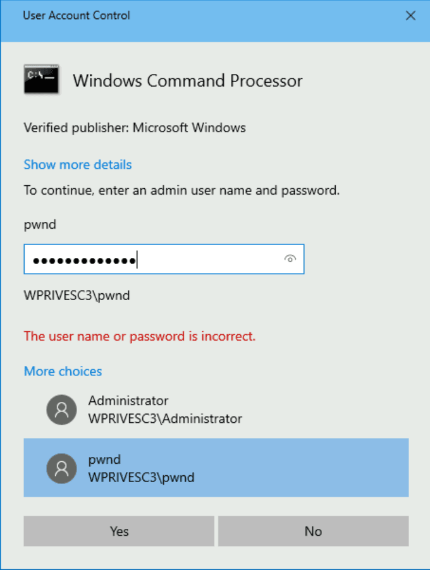Click the pwnd account avatar icon
This screenshot has width=430, height=570.
click(62, 468)
